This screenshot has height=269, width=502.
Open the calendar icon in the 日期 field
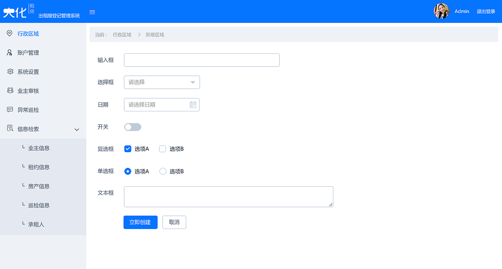pos(193,105)
